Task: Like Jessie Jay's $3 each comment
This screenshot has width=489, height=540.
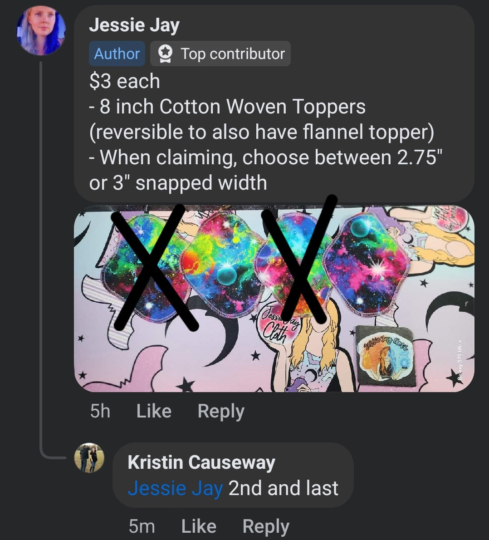Action: 154,411
